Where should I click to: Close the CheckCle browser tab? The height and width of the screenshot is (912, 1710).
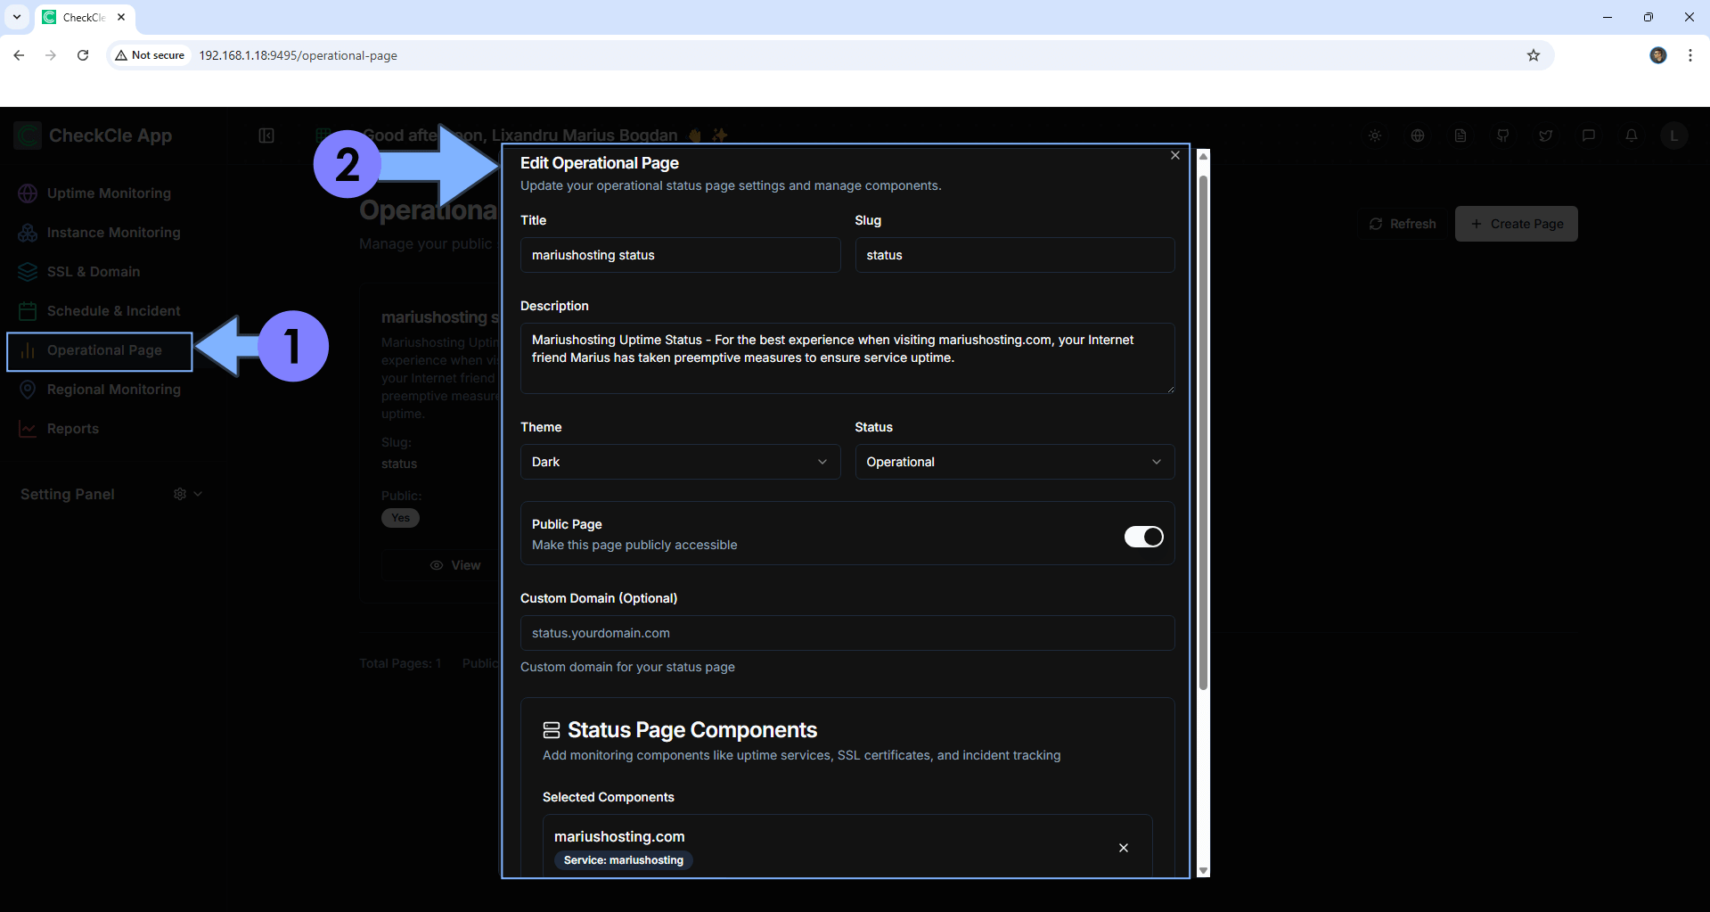[x=121, y=17]
